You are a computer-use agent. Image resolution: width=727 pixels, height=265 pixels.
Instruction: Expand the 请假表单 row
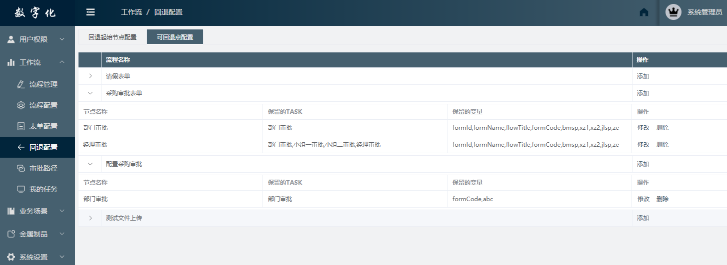point(90,76)
